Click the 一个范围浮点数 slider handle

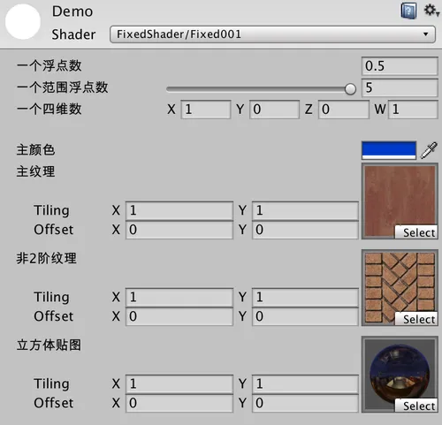point(350,88)
